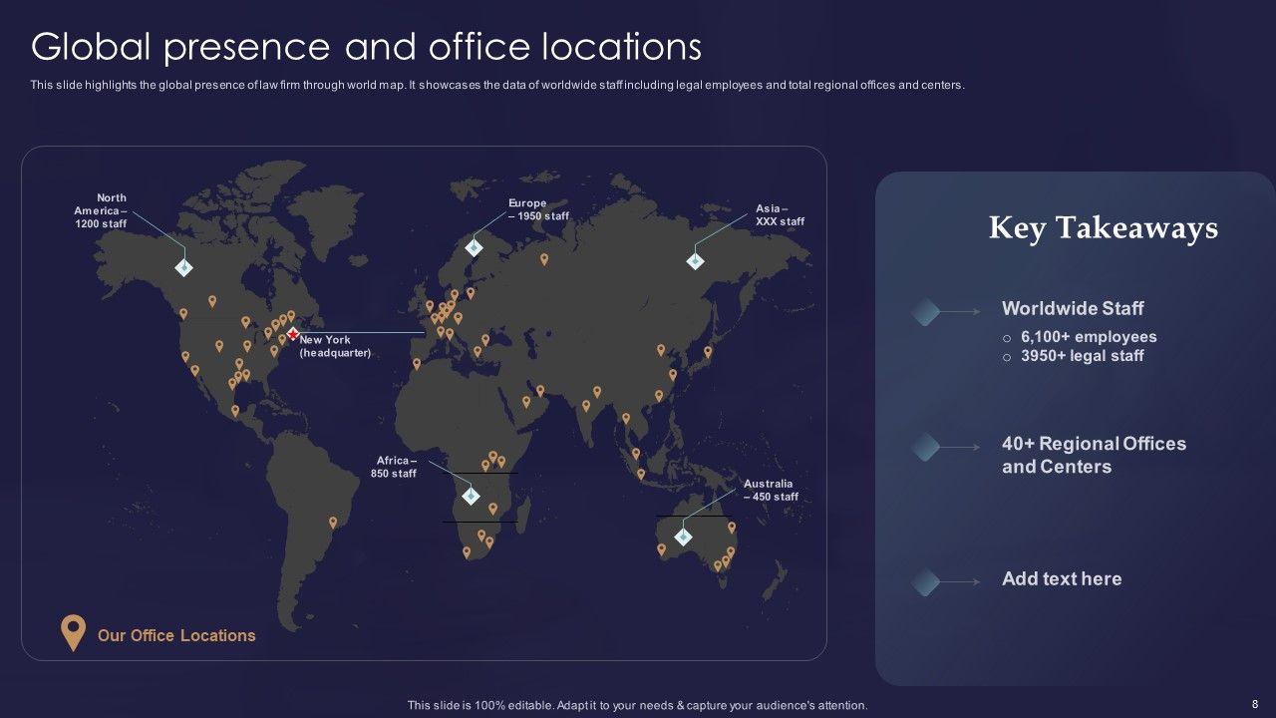Click the Europe – 1950 staff label
The width and height of the screenshot is (1276, 718).
pos(538,209)
